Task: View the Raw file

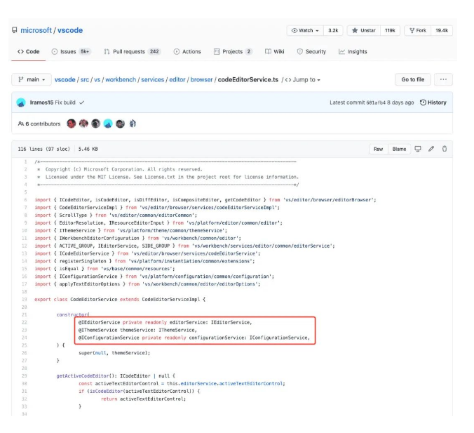Action: tap(378, 149)
